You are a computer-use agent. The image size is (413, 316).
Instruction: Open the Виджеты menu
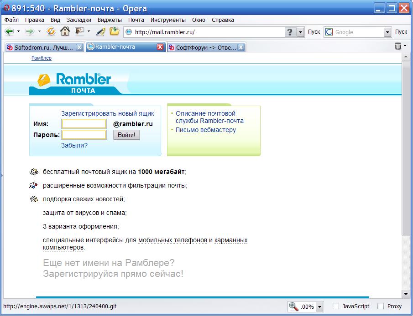pyautogui.click(x=110, y=20)
